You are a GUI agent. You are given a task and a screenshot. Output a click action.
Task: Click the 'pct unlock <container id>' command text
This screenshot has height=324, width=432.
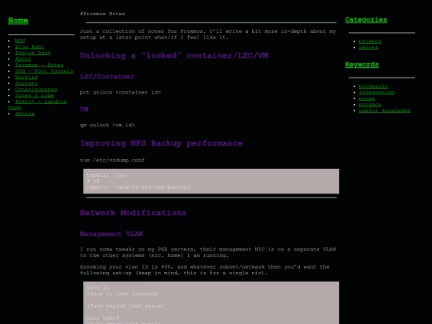point(120,92)
